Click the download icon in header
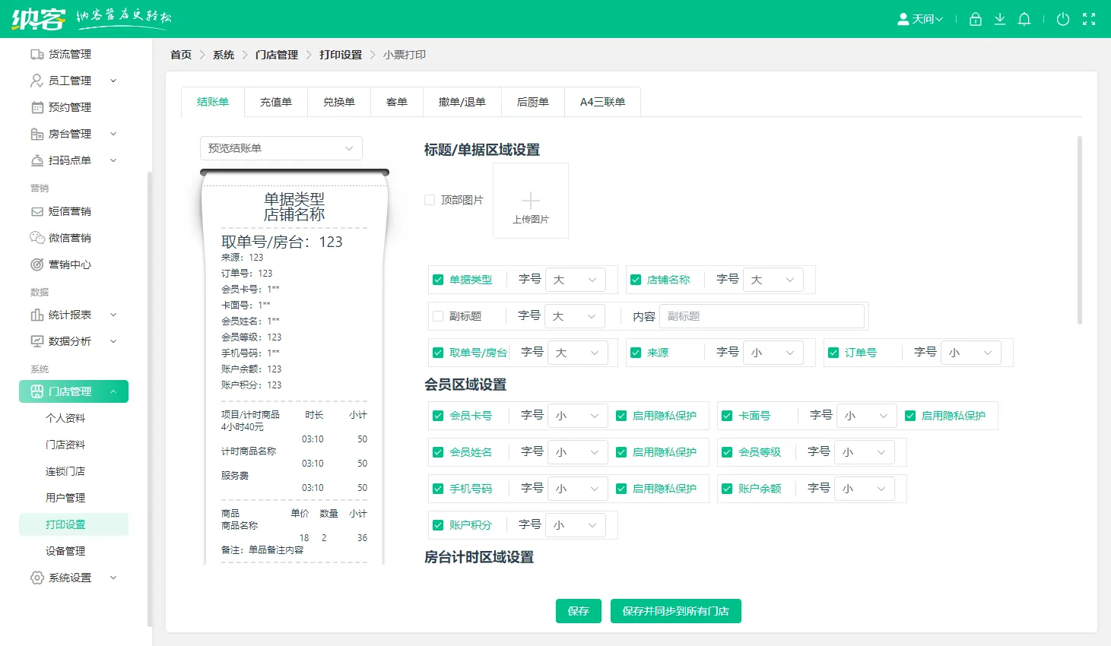The image size is (1111, 646). pyautogui.click(x=1000, y=19)
